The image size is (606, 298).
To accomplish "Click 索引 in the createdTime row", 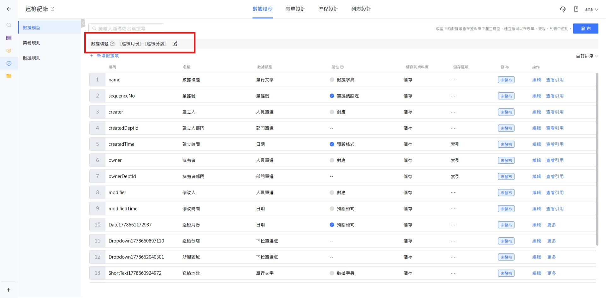I will [455, 144].
